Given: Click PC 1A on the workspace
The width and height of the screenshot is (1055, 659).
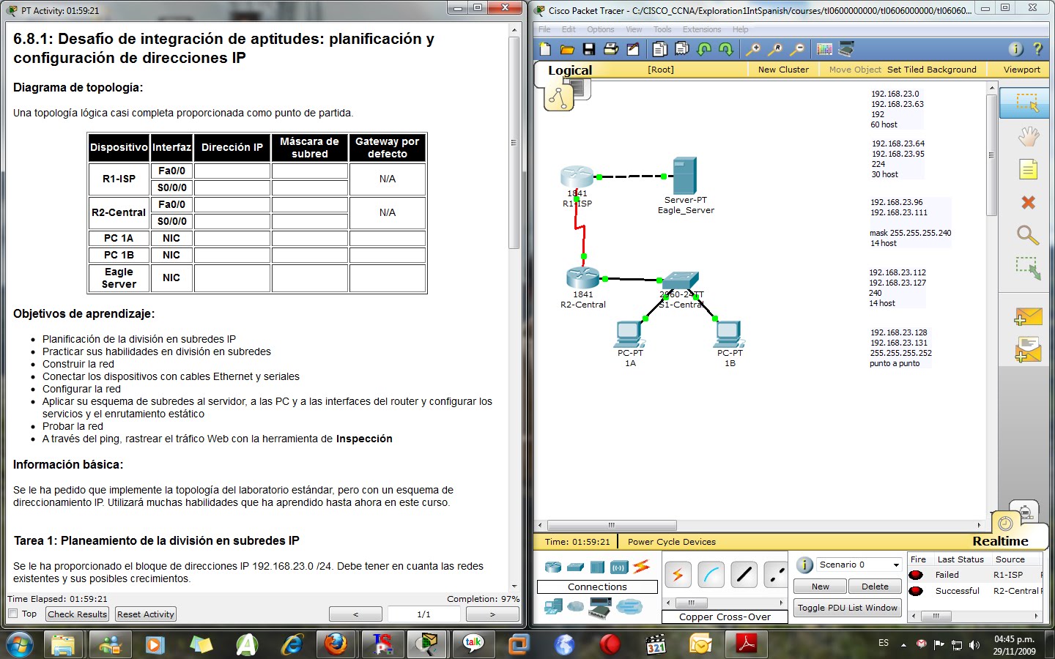Looking at the screenshot, I should pyautogui.click(x=629, y=335).
